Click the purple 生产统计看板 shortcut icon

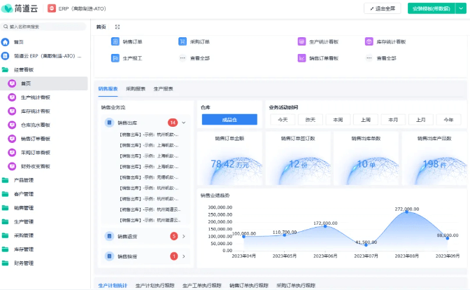[301, 41]
